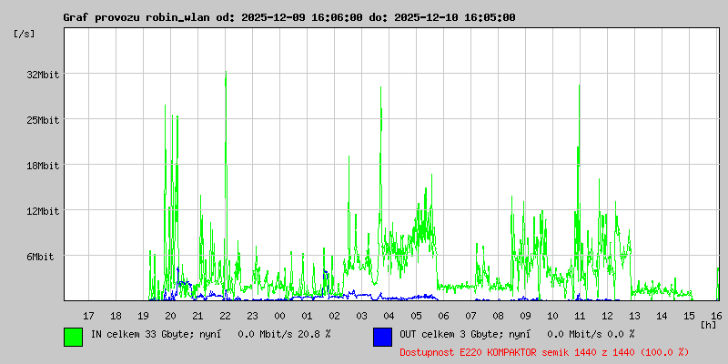Image resolution: width=728 pixels, height=364 pixels.
Task: Click the '22' hour tick label
Action: click(225, 316)
